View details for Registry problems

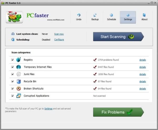142,60
